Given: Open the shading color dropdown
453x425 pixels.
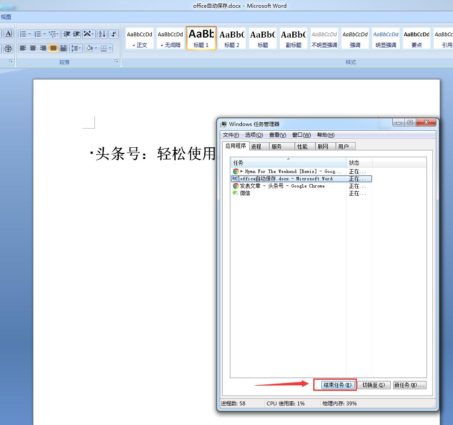Looking at the screenshot, I should 95,48.
